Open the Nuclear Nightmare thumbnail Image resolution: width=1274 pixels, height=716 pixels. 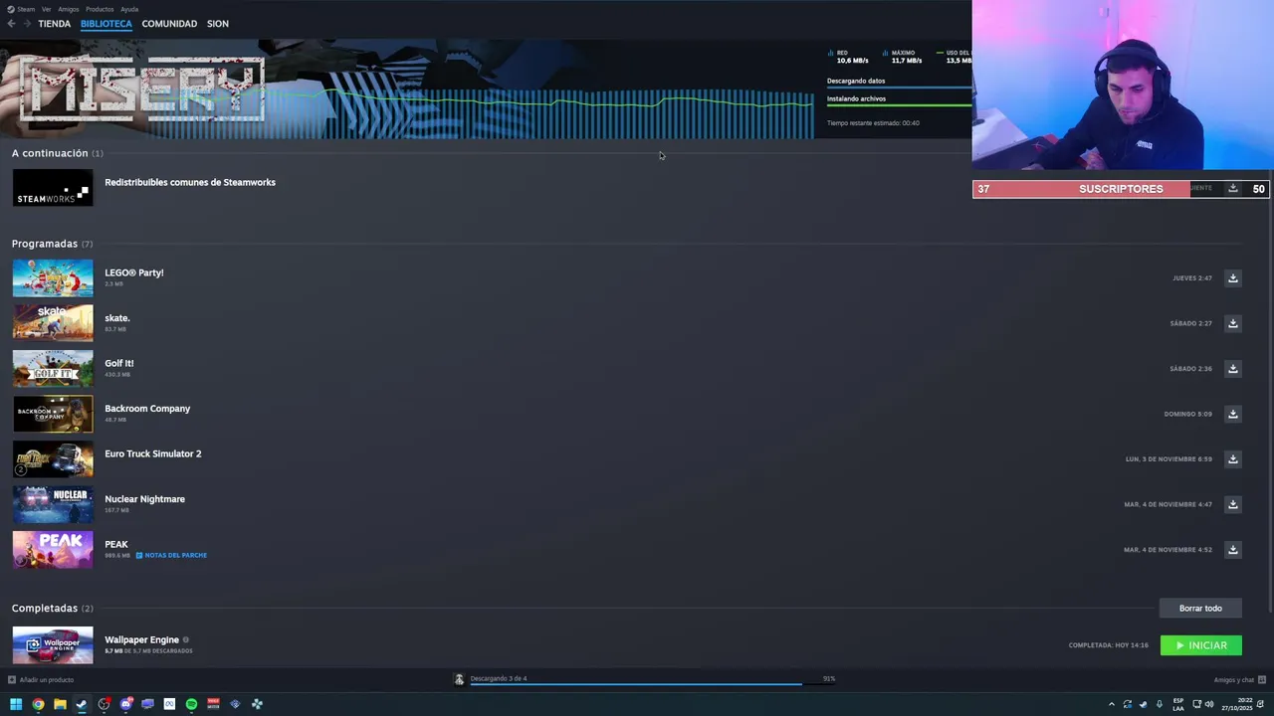(x=53, y=504)
